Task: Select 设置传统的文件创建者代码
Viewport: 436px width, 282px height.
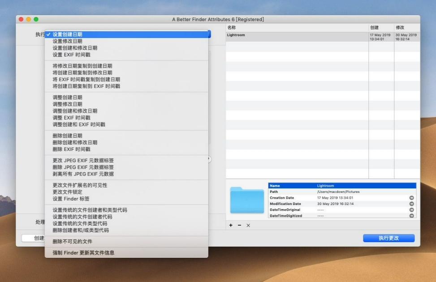Action: pyautogui.click(x=126, y=217)
